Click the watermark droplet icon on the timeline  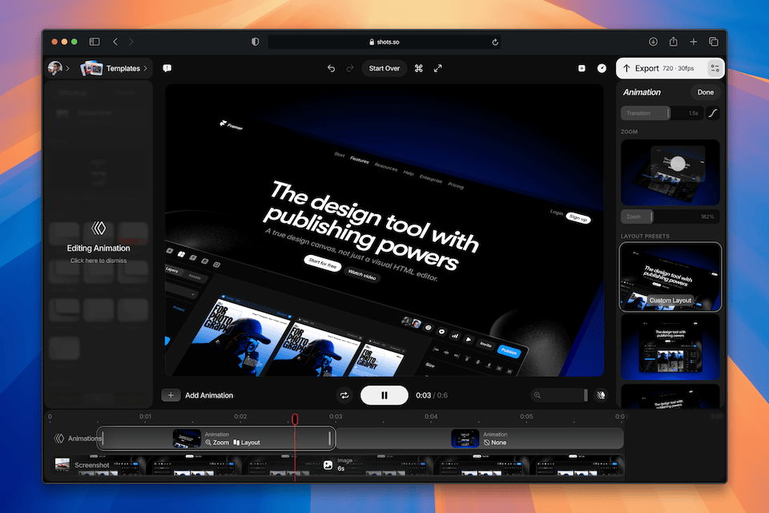601,394
